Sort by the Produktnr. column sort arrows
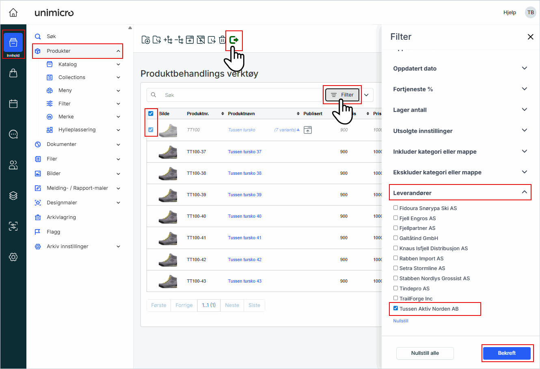Image resolution: width=540 pixels, height=369 pixels. [222, 114]
